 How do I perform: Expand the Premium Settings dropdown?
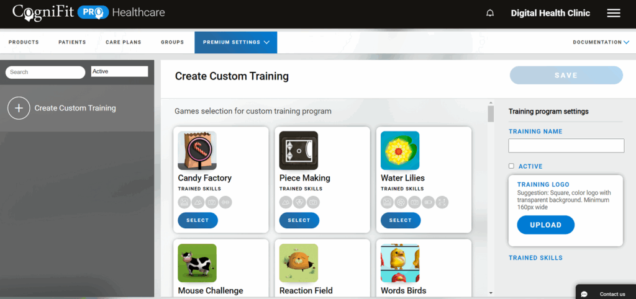click(x=235, y=42)
